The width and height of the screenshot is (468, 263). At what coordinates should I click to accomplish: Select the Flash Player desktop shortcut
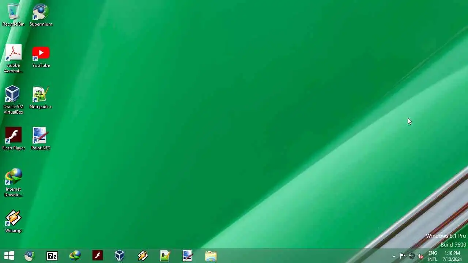pyautogui.click(x=14, y=139)
